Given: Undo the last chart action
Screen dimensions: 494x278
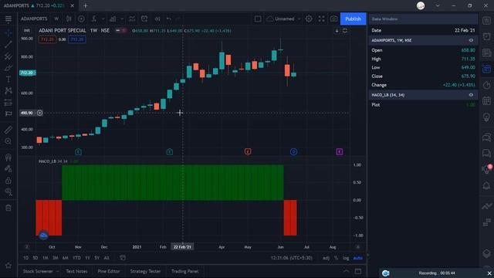Looking at the screenshot, I should click(x=169, y=19).
